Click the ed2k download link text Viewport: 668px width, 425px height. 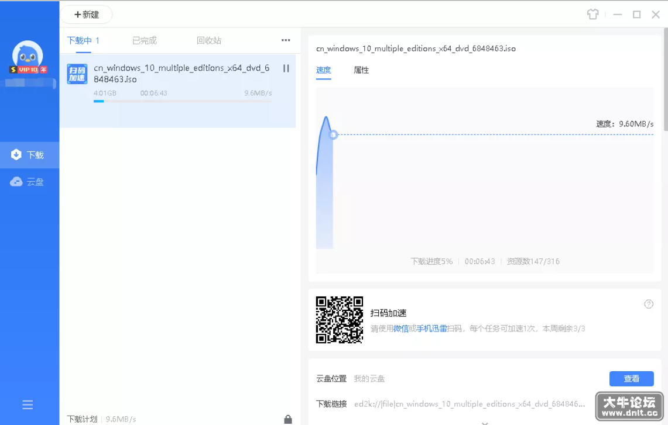click(469, 404)
